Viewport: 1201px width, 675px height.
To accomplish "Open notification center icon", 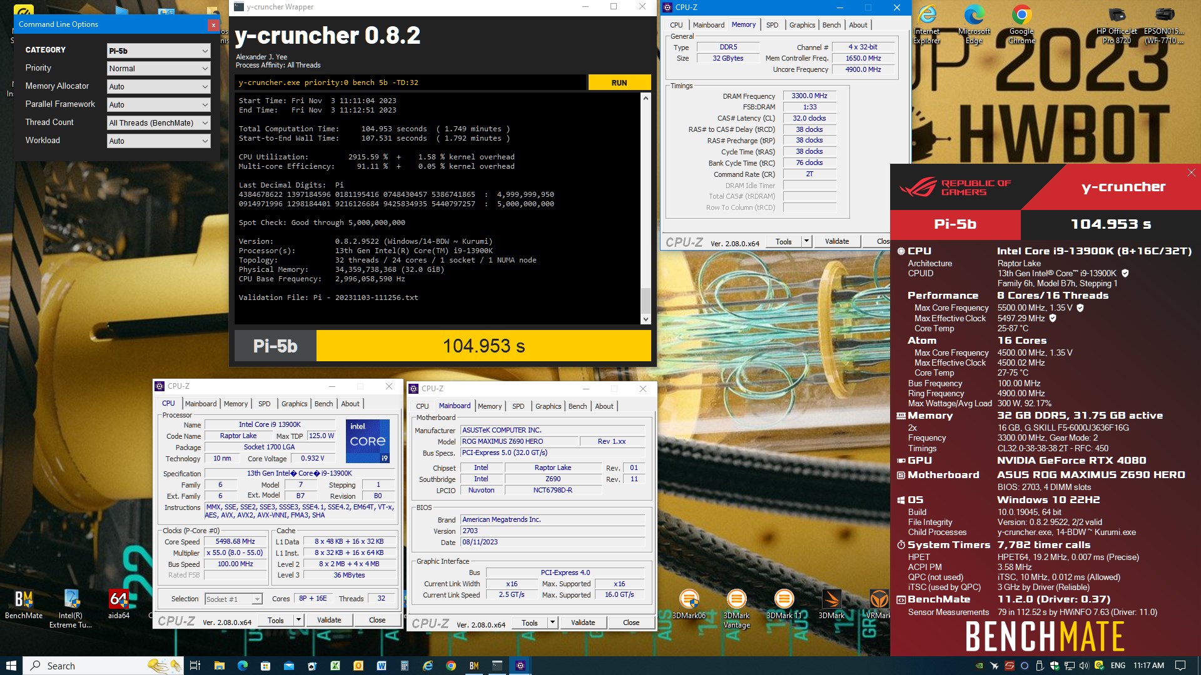I will pyautogui.click(x=1180, y=666).
